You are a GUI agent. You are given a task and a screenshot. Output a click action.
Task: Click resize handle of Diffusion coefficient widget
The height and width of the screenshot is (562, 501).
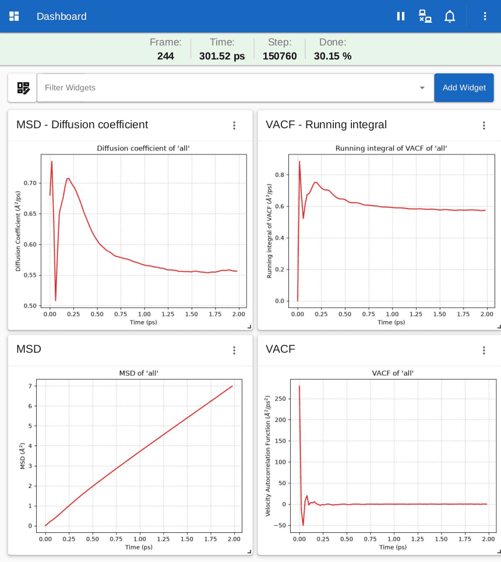(249, 326)
